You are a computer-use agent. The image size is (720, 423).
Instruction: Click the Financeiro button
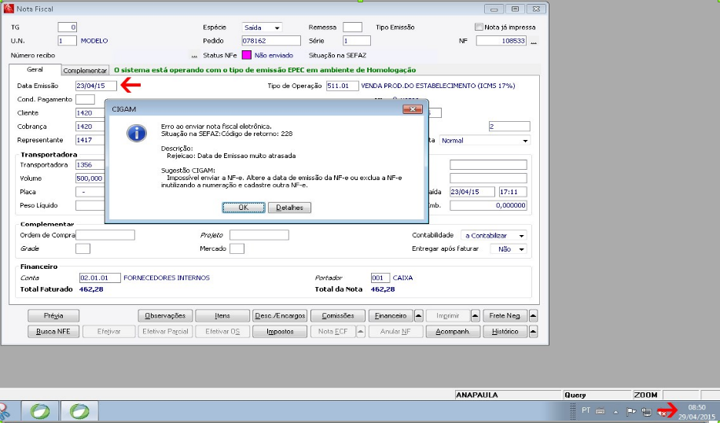point(391,315)
